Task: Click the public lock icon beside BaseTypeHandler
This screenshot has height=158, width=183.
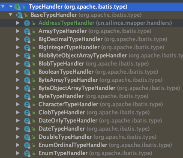Action: click(26, 15)
